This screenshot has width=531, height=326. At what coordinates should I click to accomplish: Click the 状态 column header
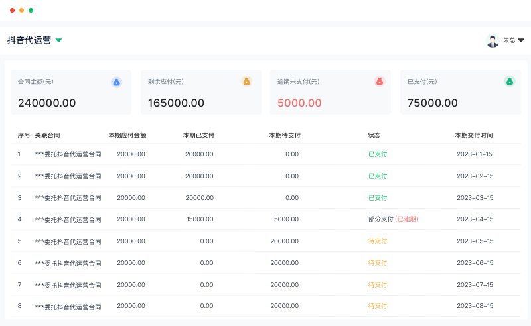374,135
